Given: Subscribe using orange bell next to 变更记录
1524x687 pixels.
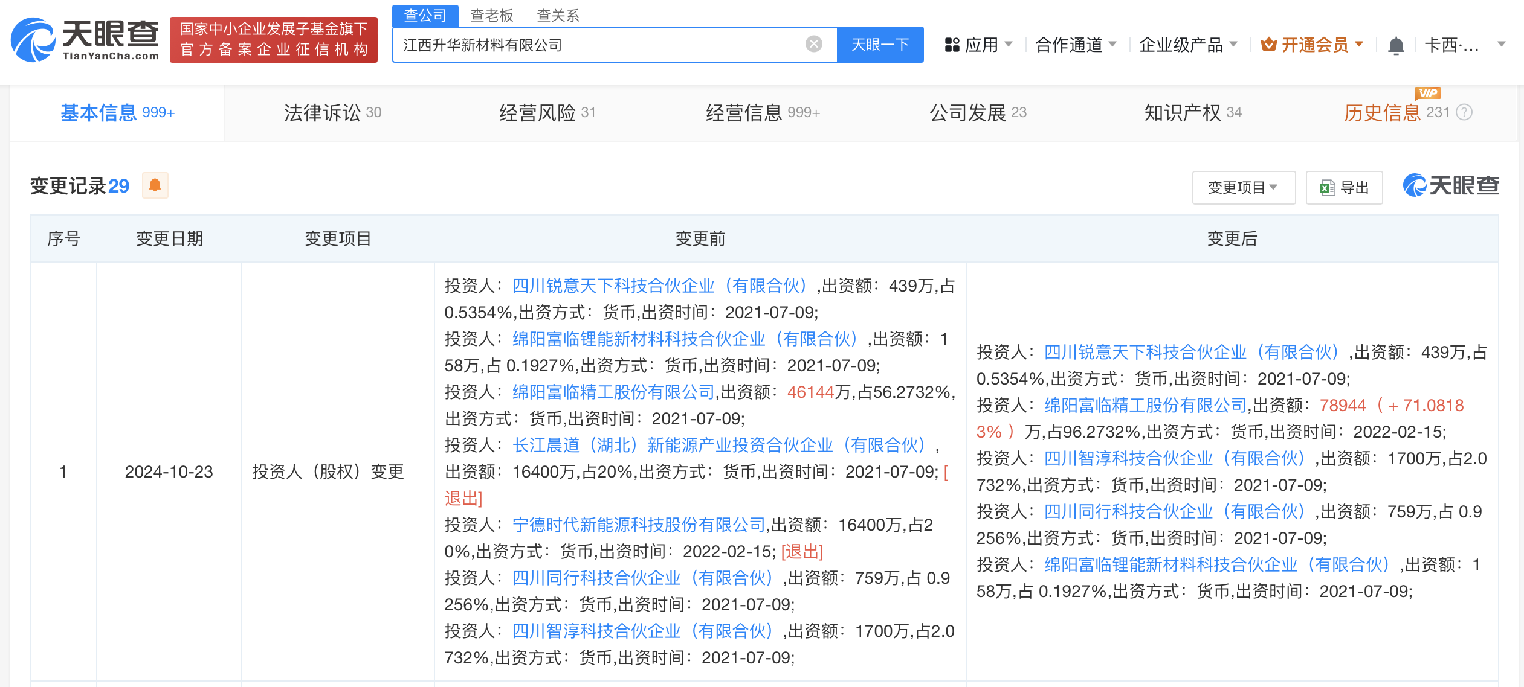Looking at the screenshot, I should click(155, 185).
